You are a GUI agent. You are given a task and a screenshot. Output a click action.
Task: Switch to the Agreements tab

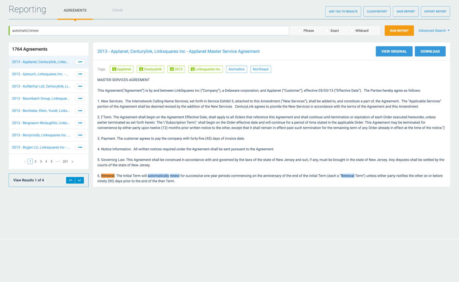75,11
